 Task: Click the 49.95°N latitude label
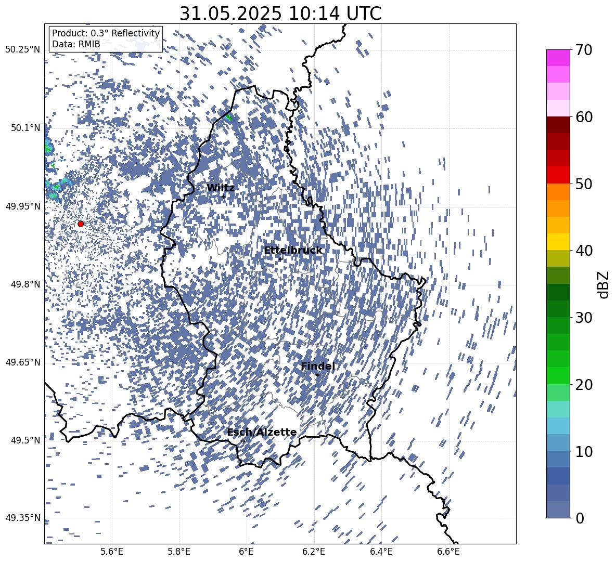(x=23, y=206)
